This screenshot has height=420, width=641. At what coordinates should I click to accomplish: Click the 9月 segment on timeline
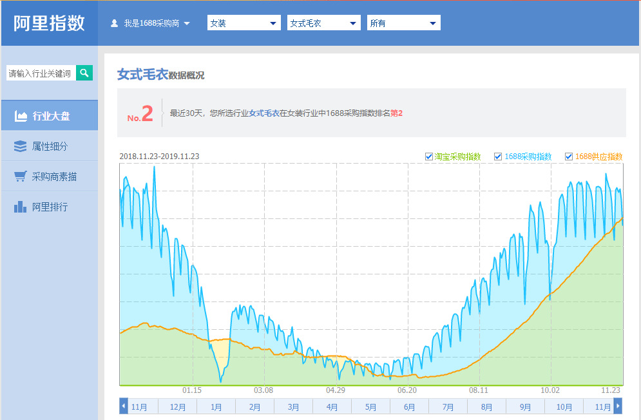point(525,407)
